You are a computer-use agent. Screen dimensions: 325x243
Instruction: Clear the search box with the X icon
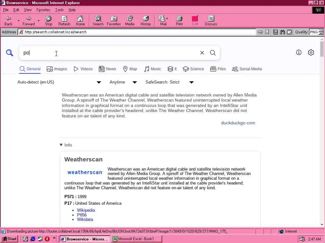[202, 53]
